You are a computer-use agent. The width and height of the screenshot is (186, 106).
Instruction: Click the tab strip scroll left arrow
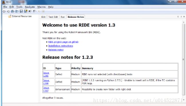178,17
